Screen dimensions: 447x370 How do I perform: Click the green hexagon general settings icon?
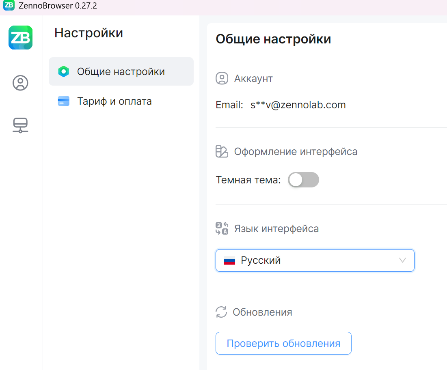tap(64, 72)
